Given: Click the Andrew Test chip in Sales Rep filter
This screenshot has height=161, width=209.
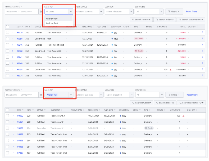Looking at the screenshot, I should (x=52, y=95).
